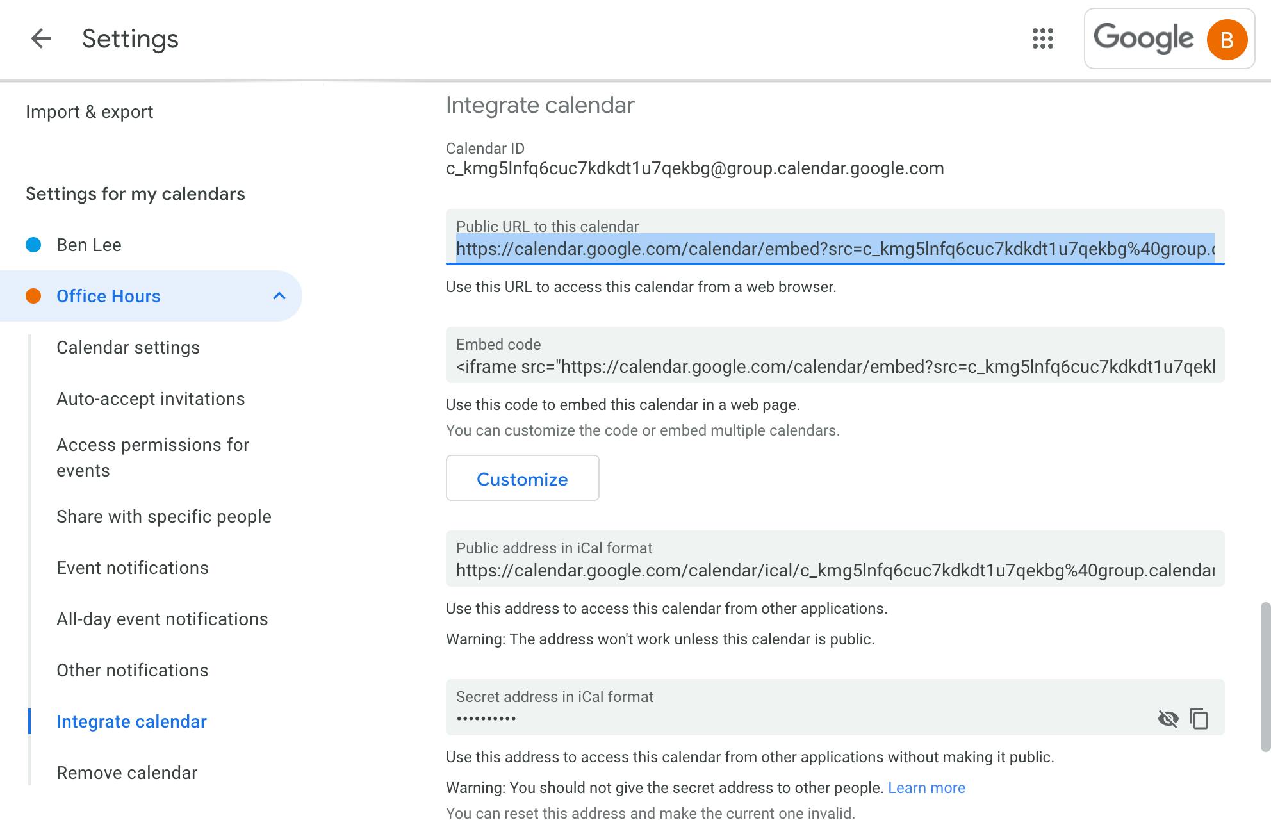Select Office Hours calendar in sidebar
The width and height of the screenshot is (1271, 834).
108,296
